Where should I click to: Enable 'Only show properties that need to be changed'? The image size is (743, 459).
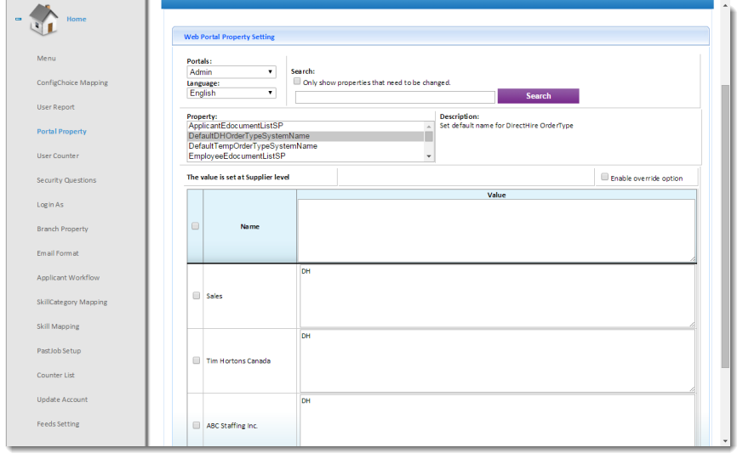[x=297, y=82]
